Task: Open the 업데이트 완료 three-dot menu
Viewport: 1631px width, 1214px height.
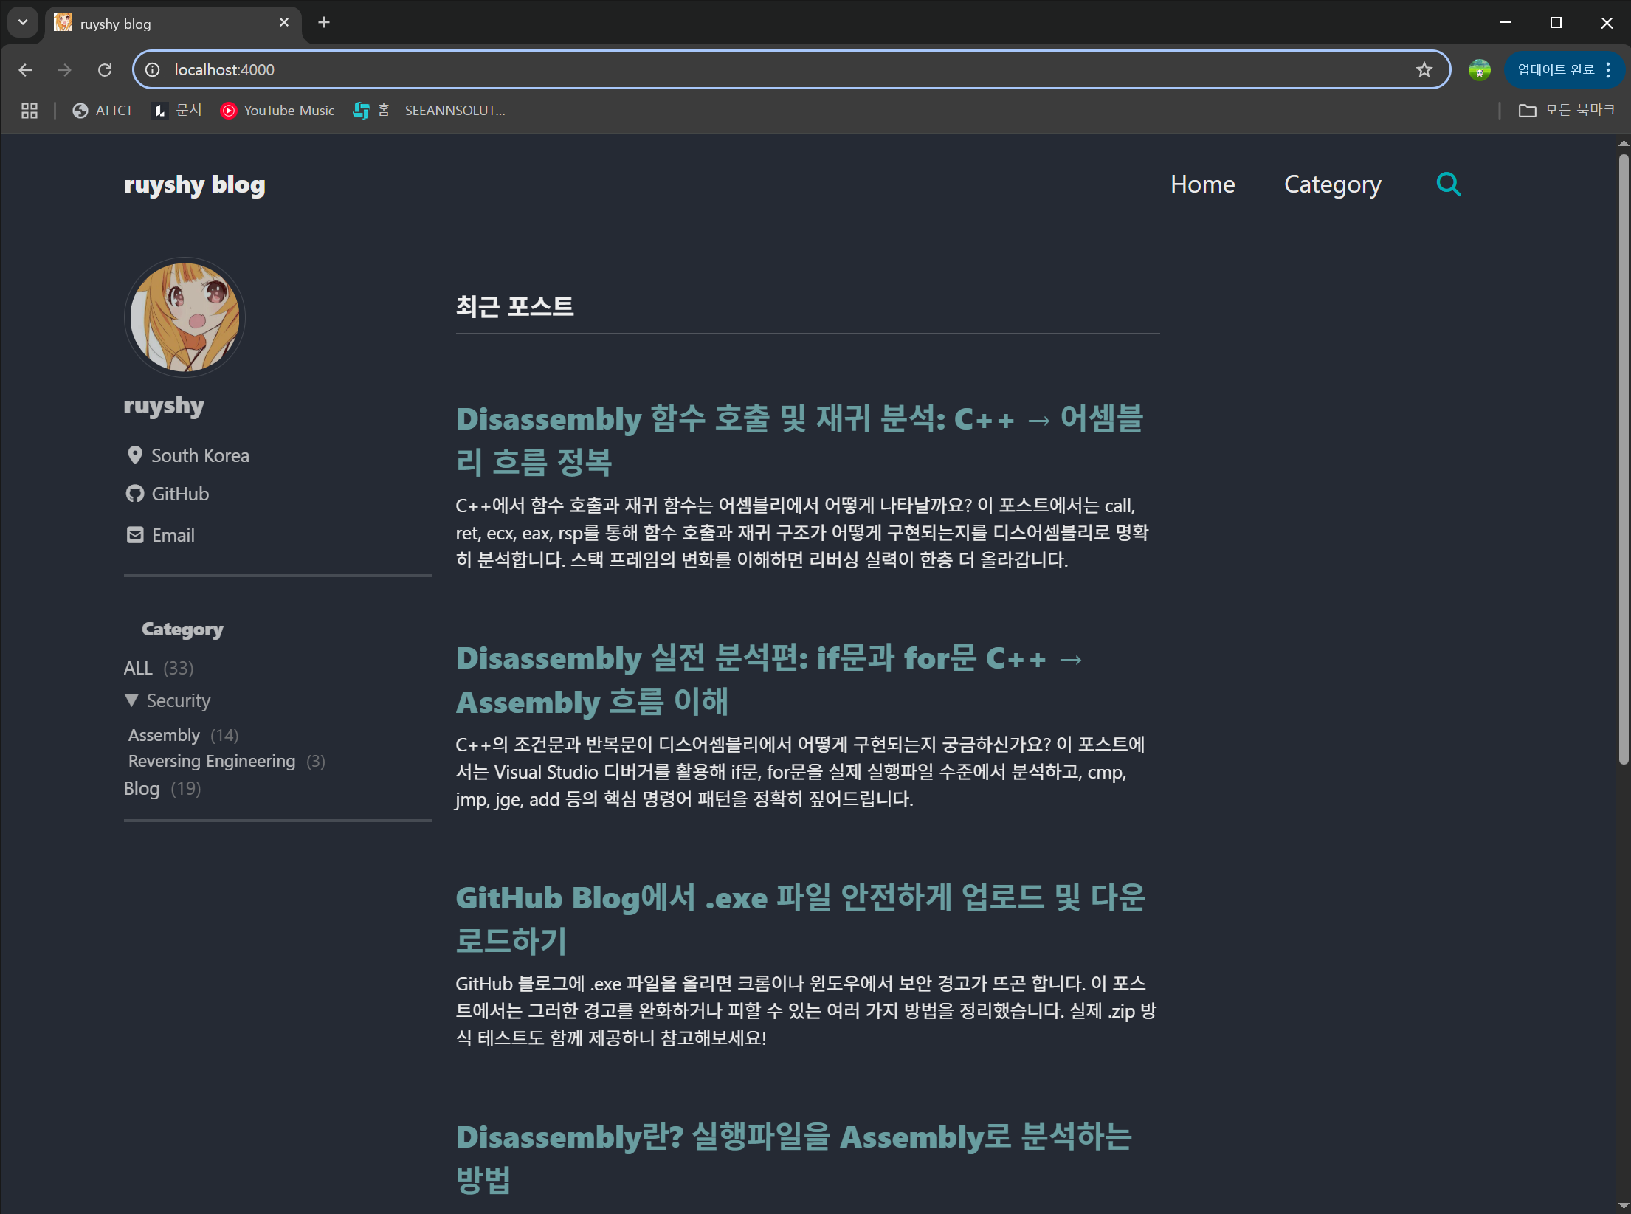Action: click(x=1607, y=69)
